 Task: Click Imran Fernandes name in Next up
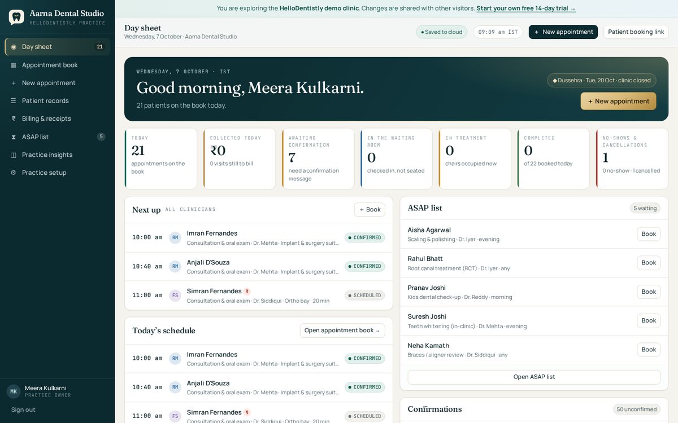click(x=212, y=233)
